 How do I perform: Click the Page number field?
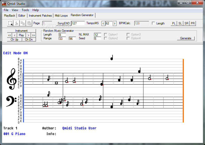point(47,23)
